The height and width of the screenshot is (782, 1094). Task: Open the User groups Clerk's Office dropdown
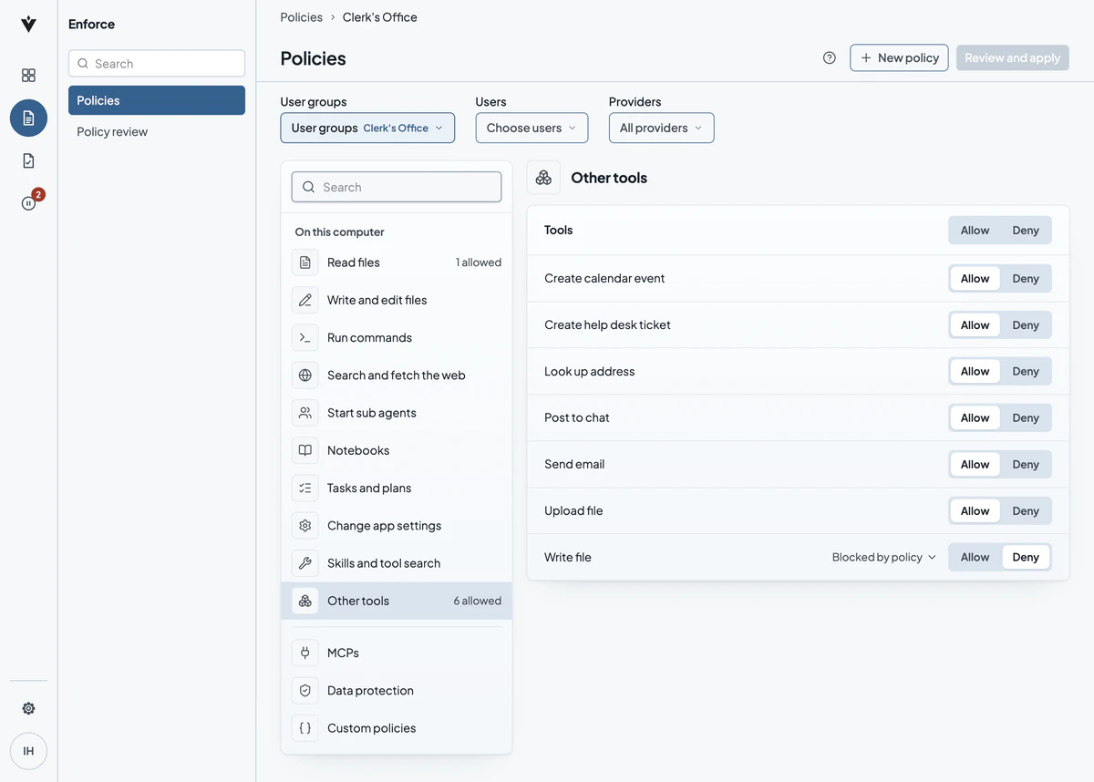pyautogui.click(x=367, y=128)
